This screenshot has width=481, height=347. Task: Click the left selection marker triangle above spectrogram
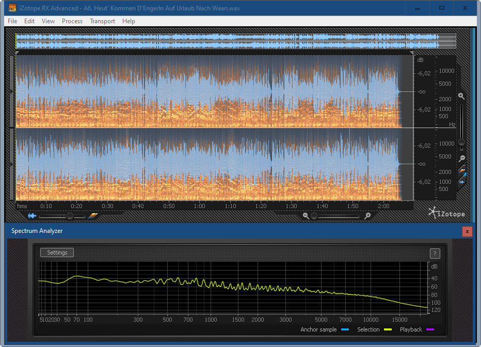[17, 53]
